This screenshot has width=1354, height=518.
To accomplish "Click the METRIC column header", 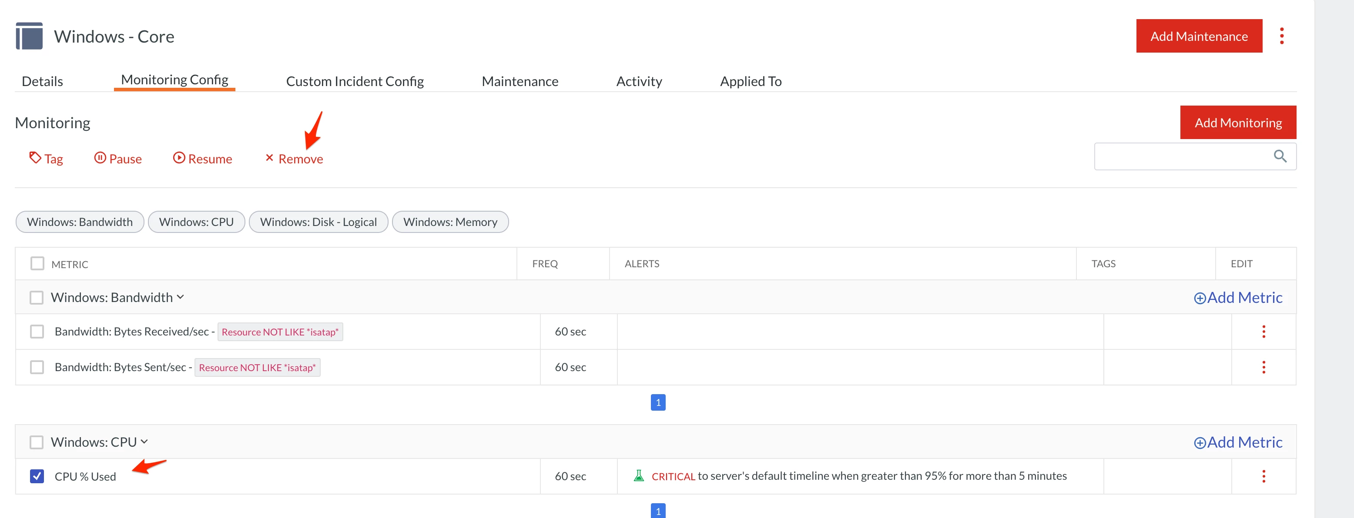I will [70, 264].
